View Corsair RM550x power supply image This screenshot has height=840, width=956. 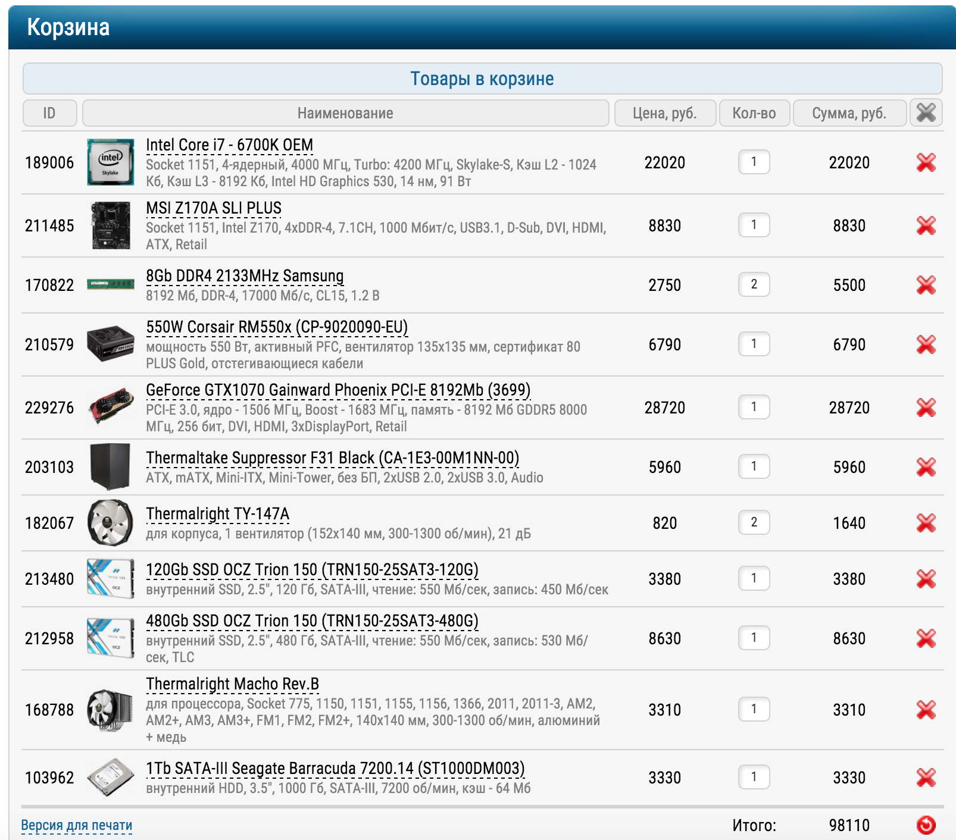pyautogui.click(x=110, y=343)
